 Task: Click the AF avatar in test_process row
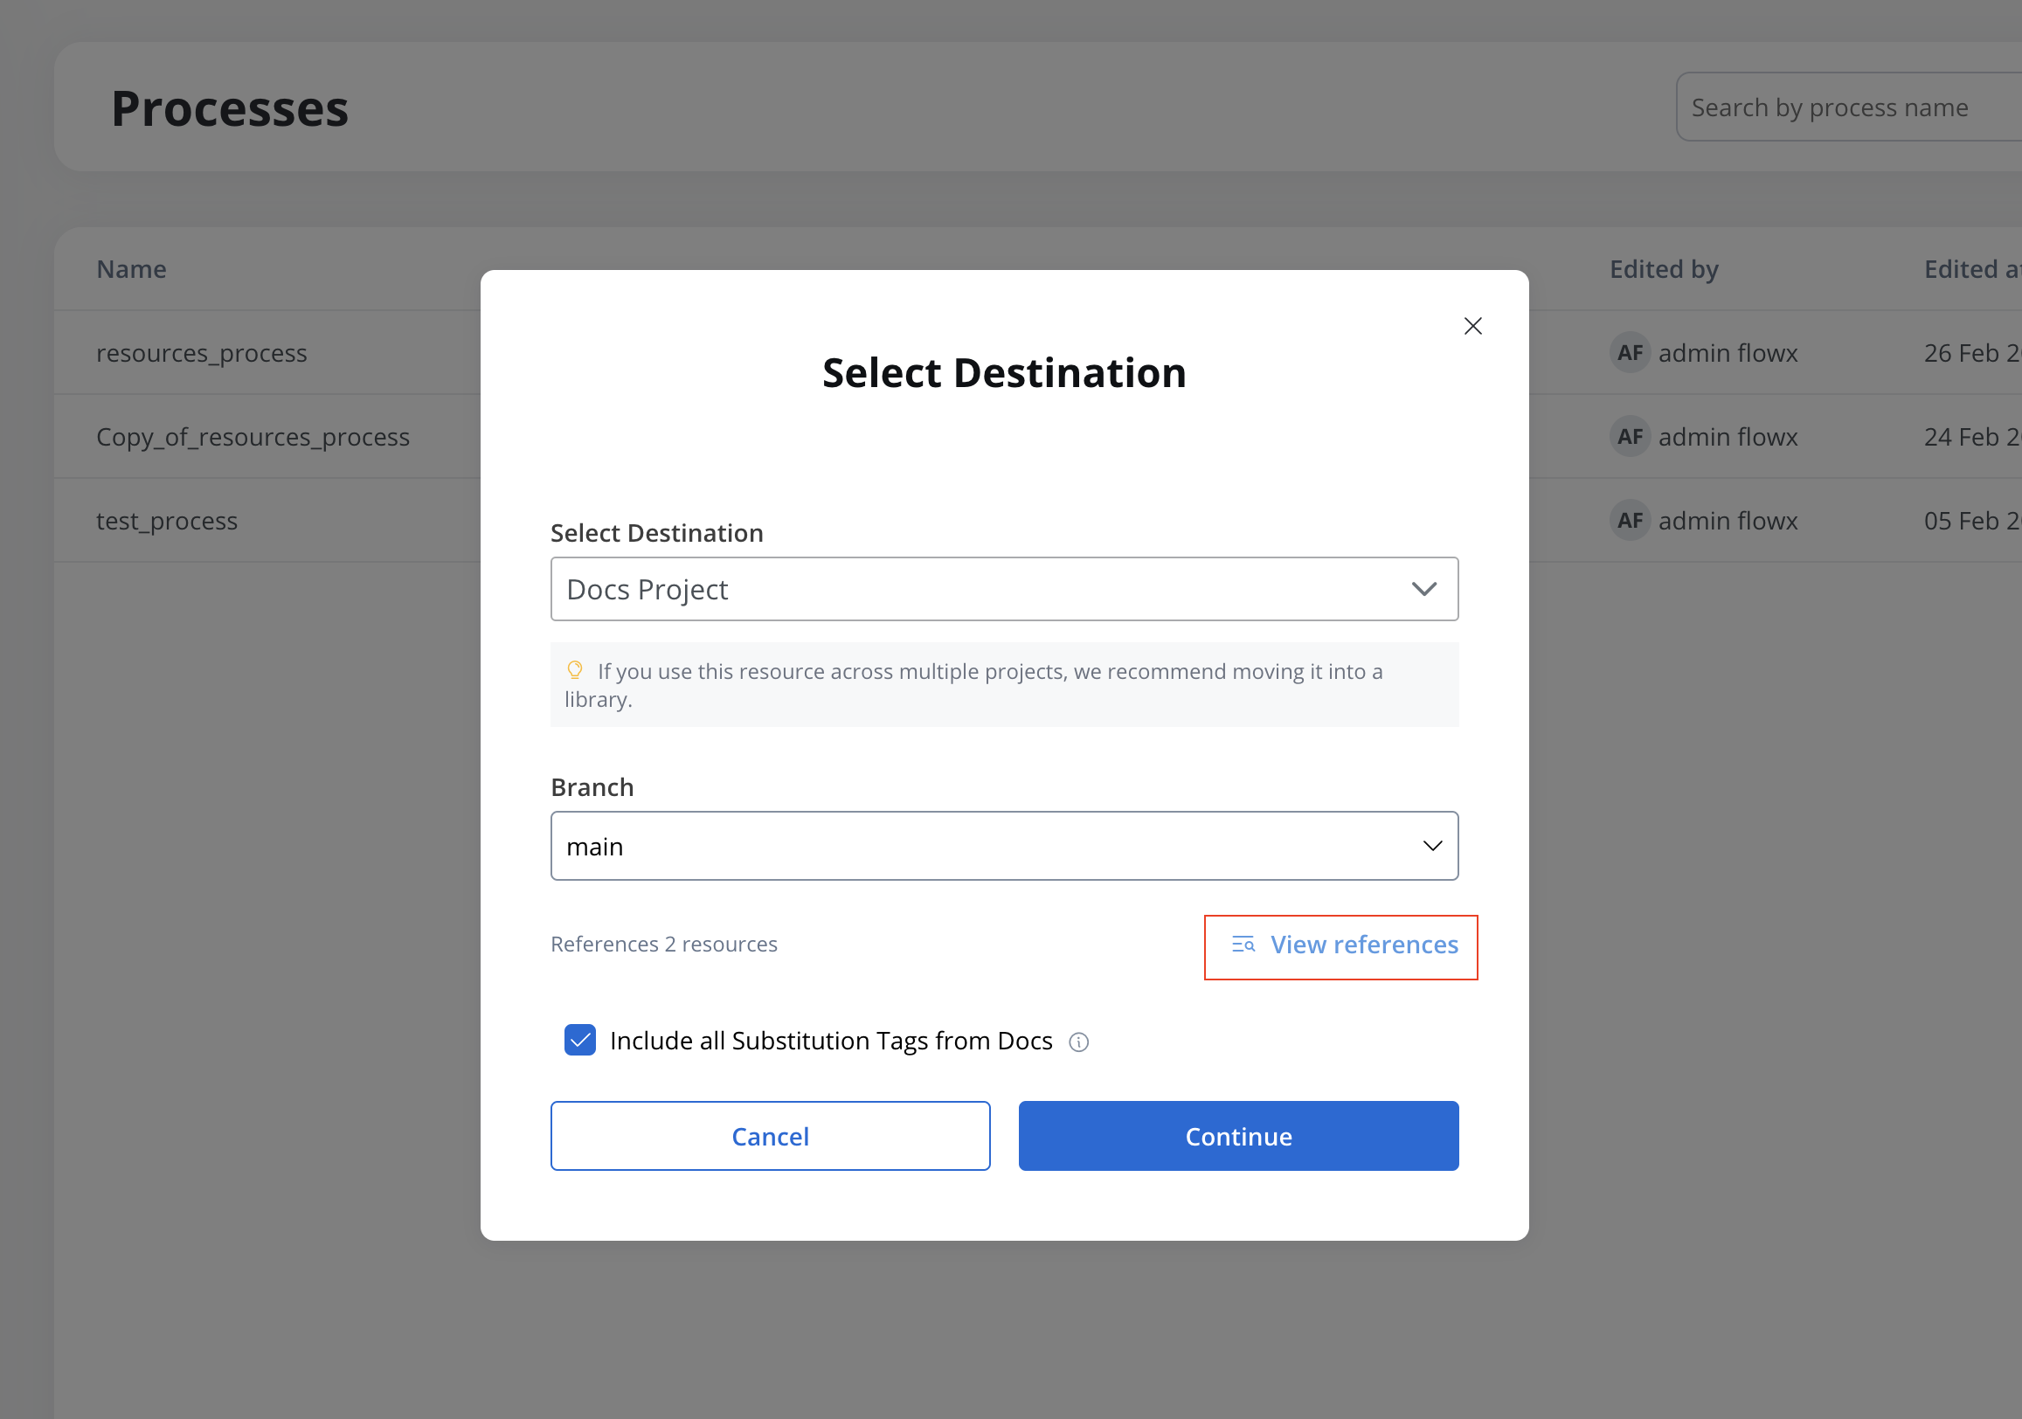[x=1631, y=521]
